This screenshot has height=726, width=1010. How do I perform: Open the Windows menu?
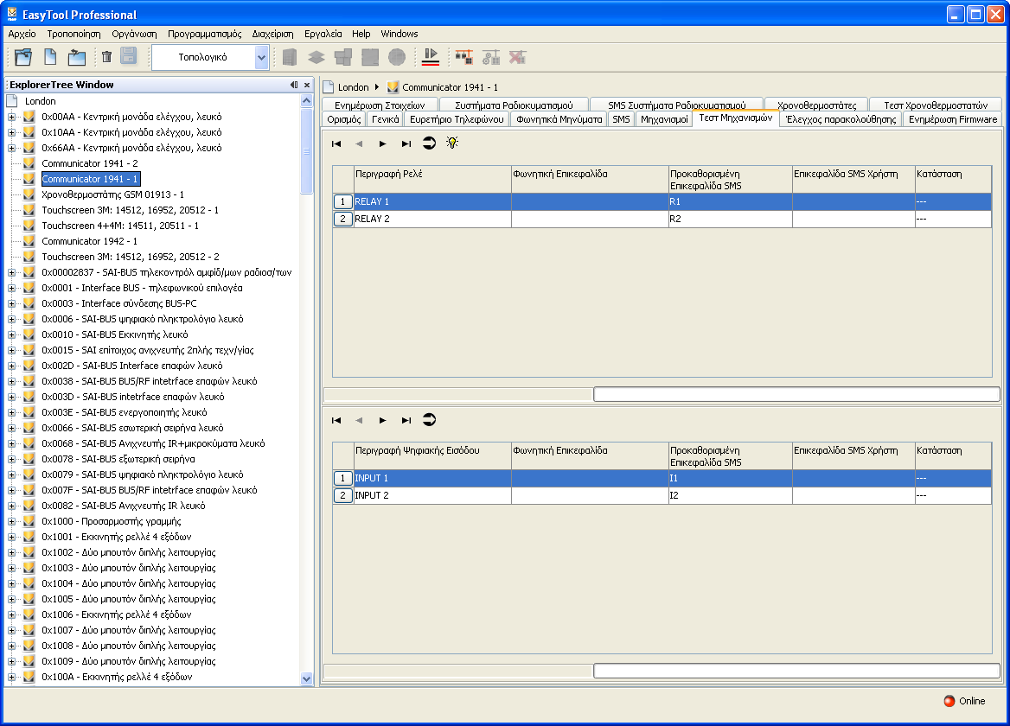400,34
